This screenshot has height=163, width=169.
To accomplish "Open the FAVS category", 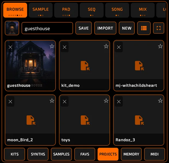I will click(x=85, y=154).
